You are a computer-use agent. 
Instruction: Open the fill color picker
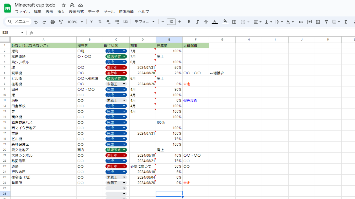coord(225,22)
